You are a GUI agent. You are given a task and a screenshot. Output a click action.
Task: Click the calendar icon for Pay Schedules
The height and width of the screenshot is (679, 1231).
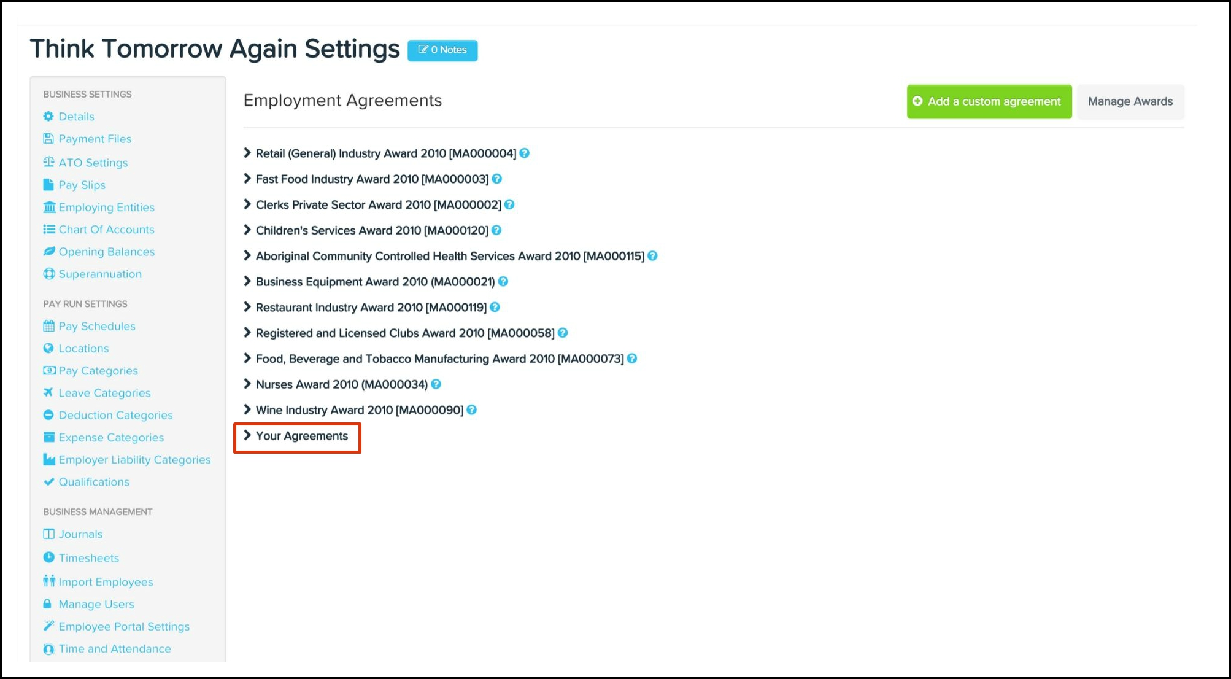[x=48, y=326]
